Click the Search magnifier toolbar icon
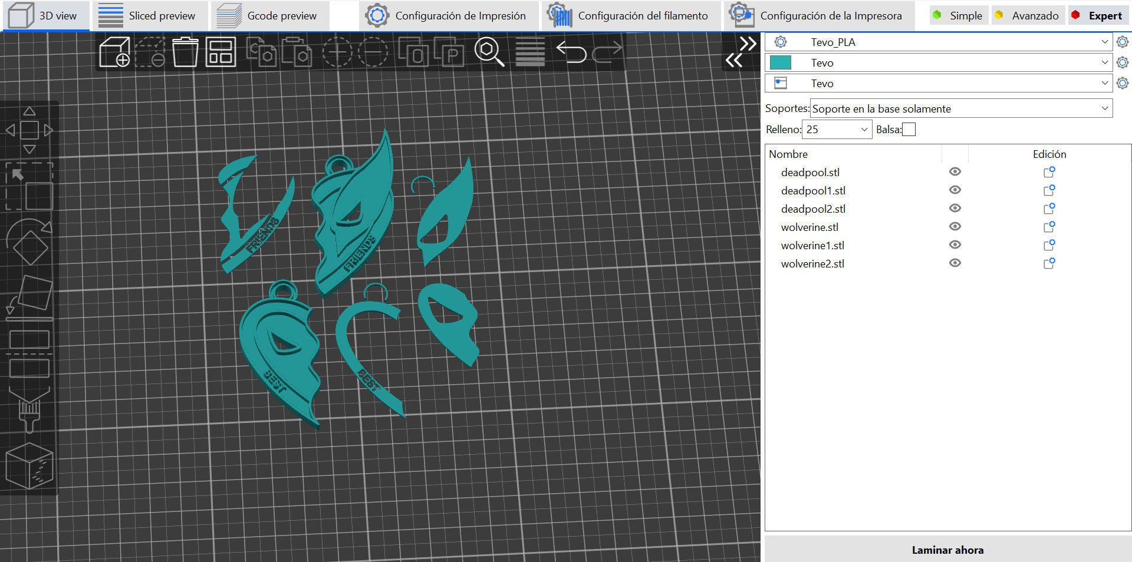Image resolution: width=1132 pixels, height=562 pixels. click(x=489, y=52)
